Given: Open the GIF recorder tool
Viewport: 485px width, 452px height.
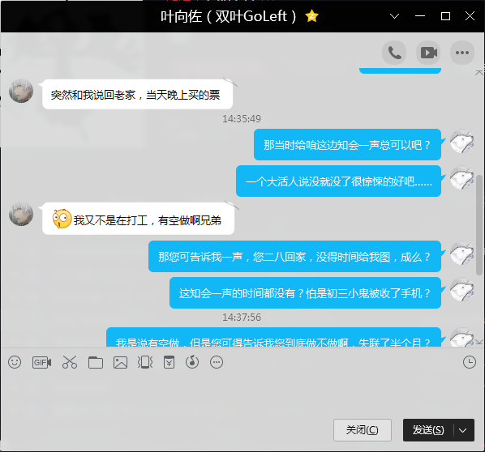Looking at the screenshot, I should 41,362.
